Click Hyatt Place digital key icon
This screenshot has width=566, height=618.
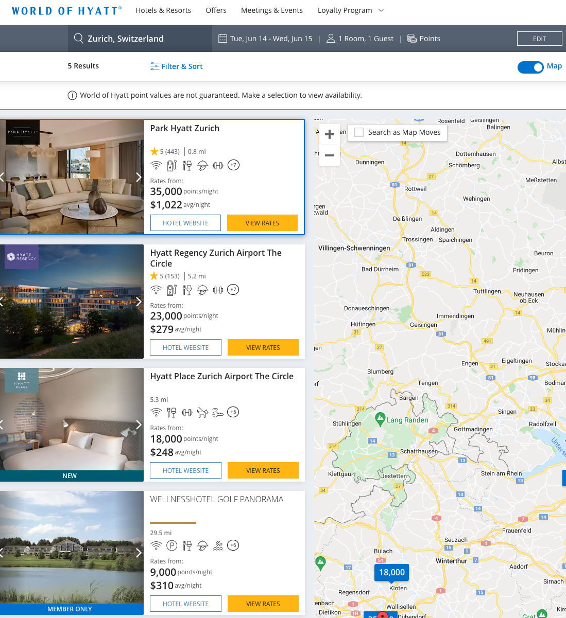click(x=218, y=412)
